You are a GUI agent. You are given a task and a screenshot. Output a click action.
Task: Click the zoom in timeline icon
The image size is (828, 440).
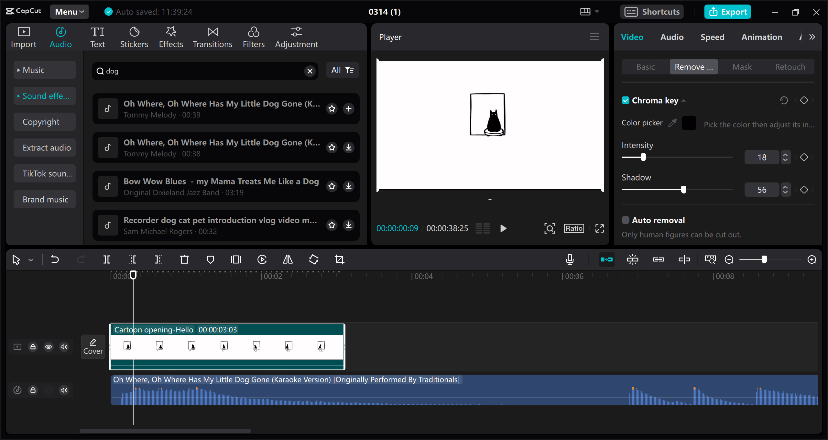pos(812,259)
